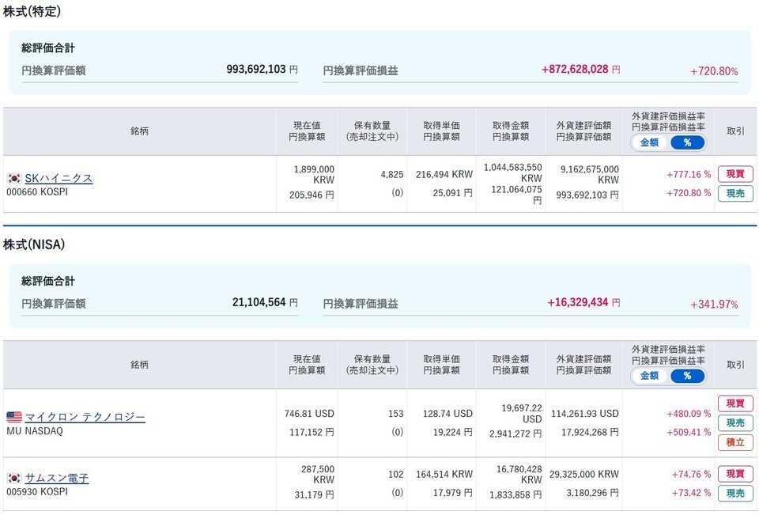
Task: Switch NISA table to 金額 display
Action: pyautogui.click(x=650, y=376)
